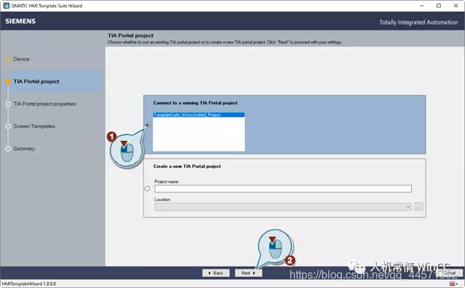
Task: Click the Cancel button
Action: click(x=449, y=273)
